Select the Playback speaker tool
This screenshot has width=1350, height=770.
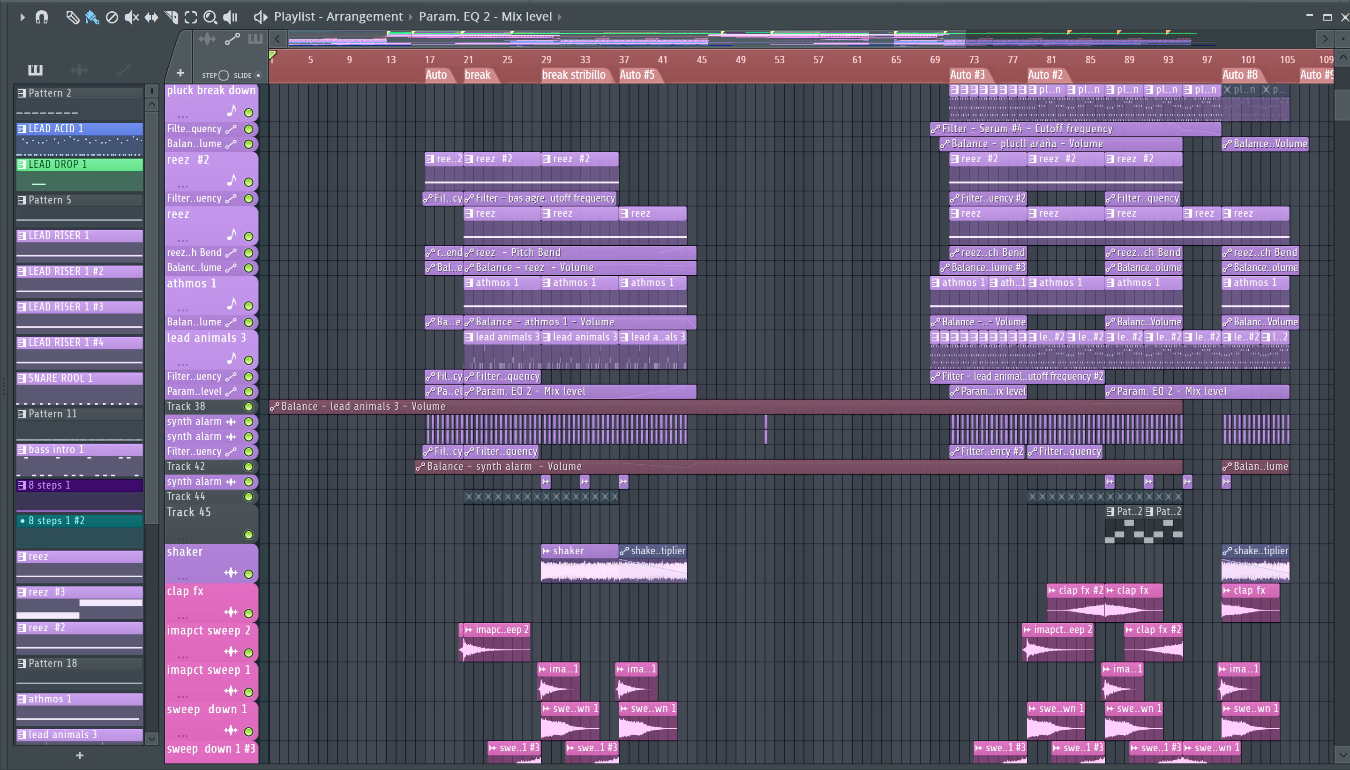tap(230, 17)
